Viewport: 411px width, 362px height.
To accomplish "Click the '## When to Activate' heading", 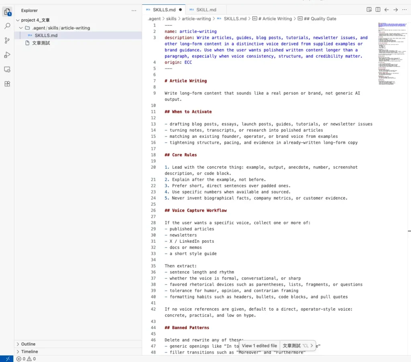I will 188,112.
